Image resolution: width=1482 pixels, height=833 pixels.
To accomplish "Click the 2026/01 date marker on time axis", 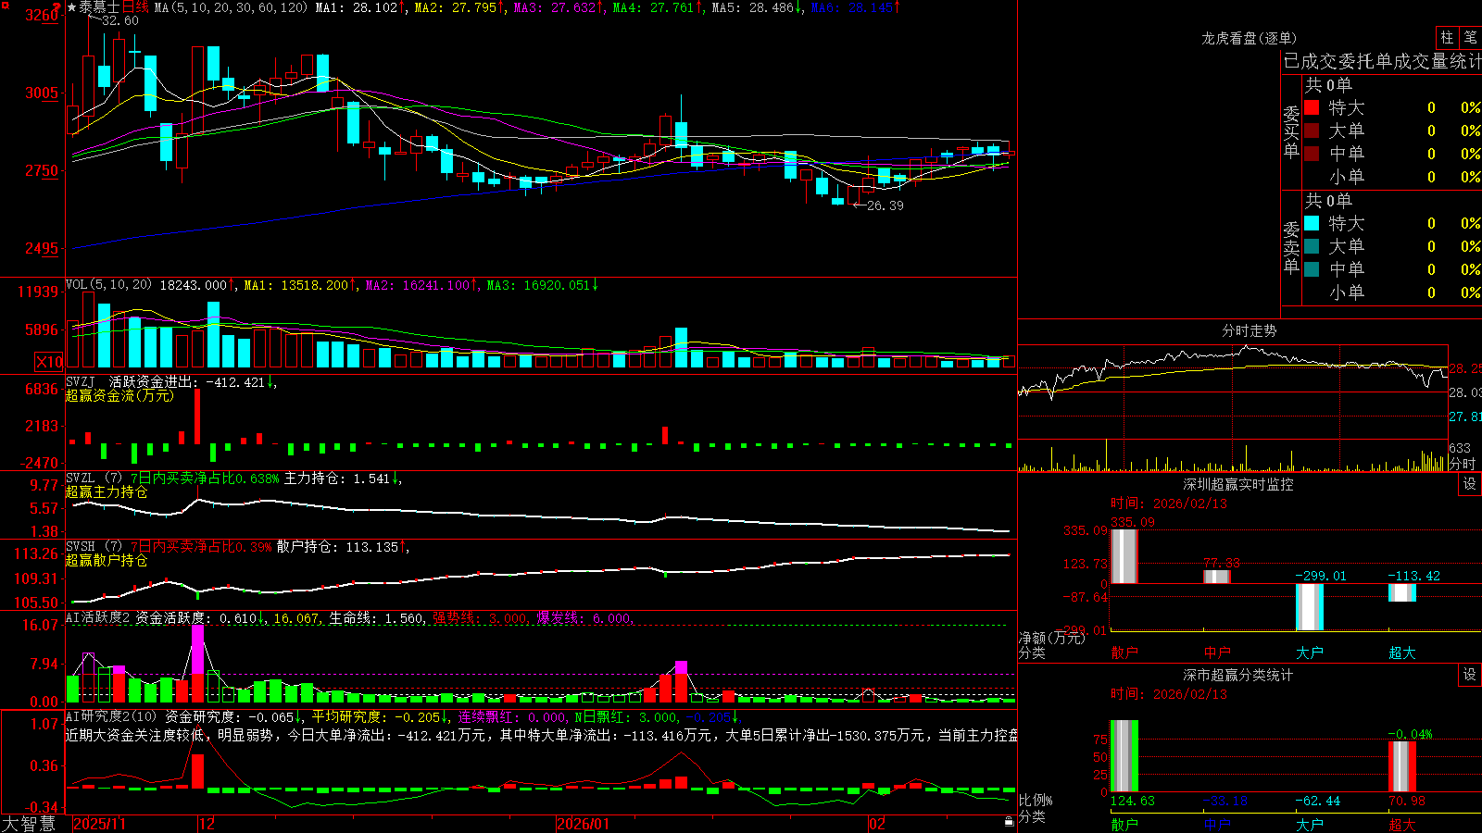I will pyautogui.click(x=584, y=824).
